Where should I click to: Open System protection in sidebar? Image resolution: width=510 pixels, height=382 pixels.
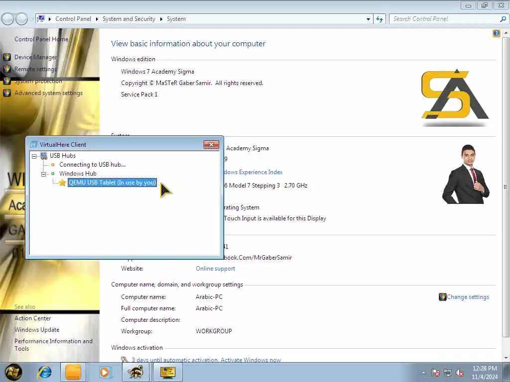click(x=38, y=81)
